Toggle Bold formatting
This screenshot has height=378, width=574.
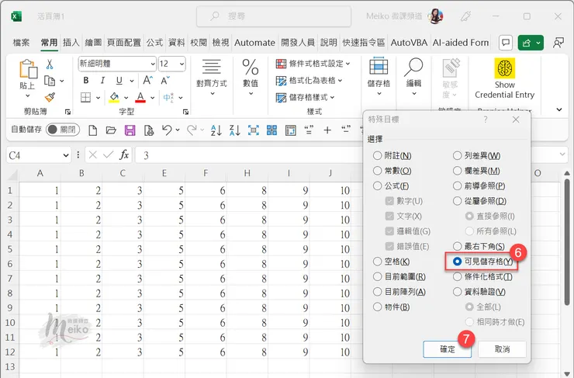click(85, 80)
